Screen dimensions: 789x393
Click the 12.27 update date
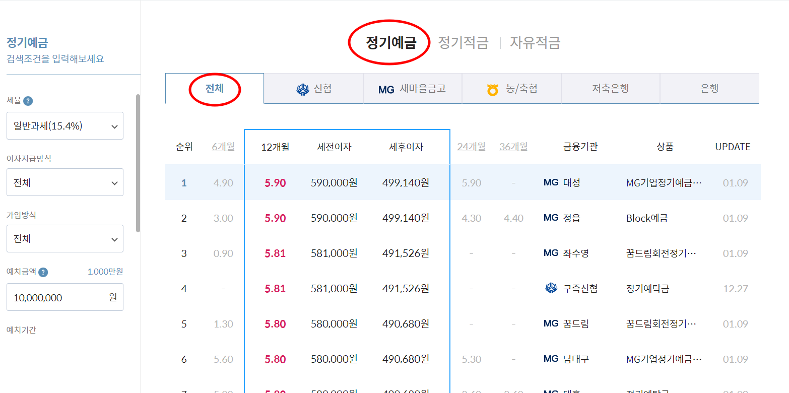tap(735, 289)
